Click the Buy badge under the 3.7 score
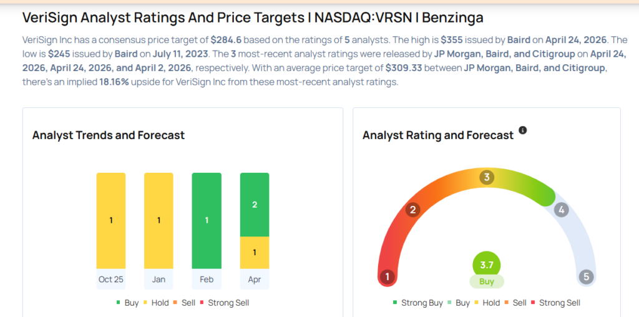This screenshot has height=317, width=639. click(487, 281)
